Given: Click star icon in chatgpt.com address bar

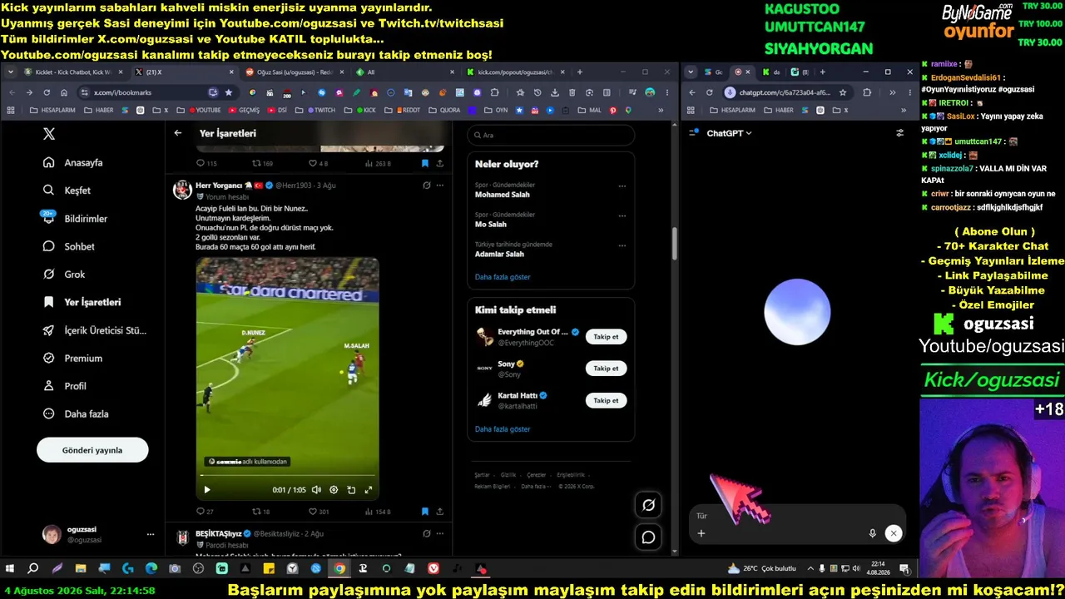Looking at the screenshot, I should pos(843,92).
